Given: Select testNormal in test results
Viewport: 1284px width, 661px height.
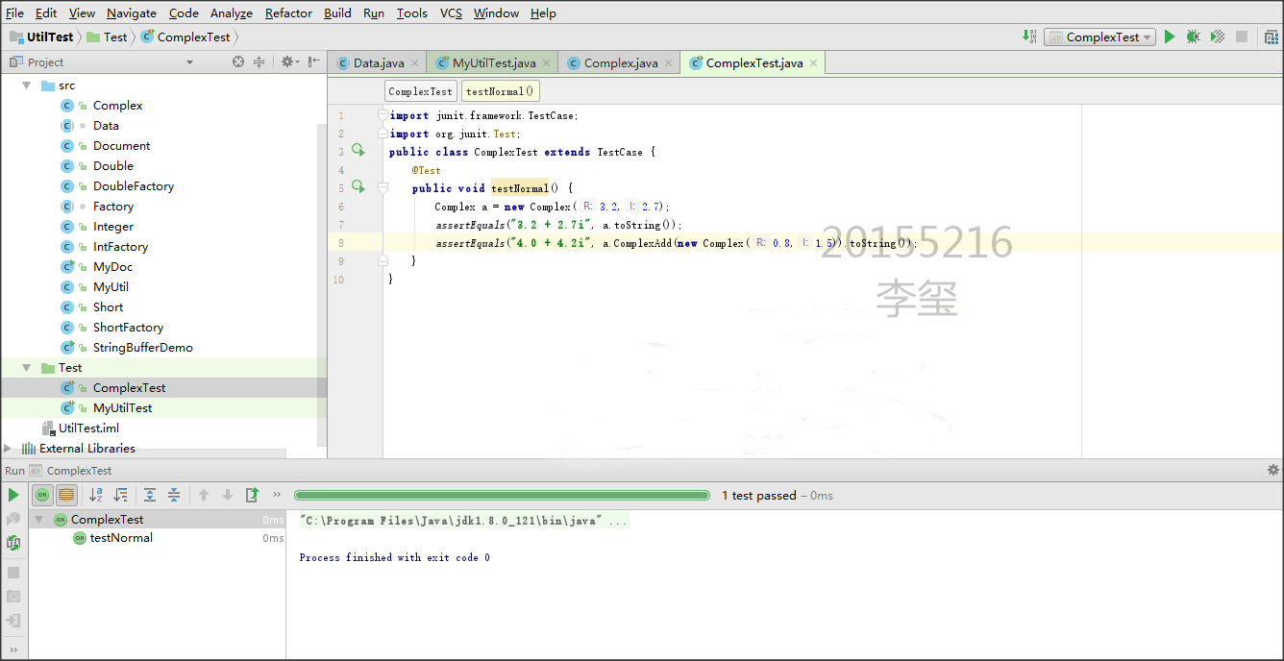Looking at the screenshot, I should coord(121,538).
